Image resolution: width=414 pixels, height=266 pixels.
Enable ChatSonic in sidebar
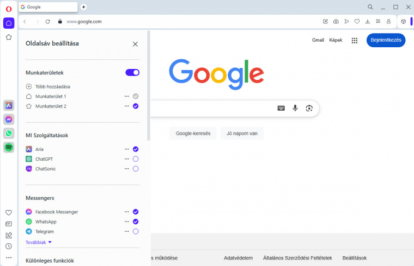[x=136, y=169]
